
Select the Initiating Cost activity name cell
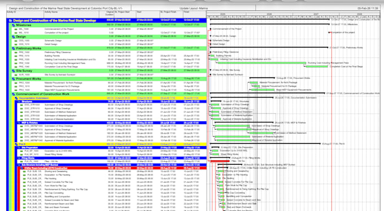click(70, 59)
